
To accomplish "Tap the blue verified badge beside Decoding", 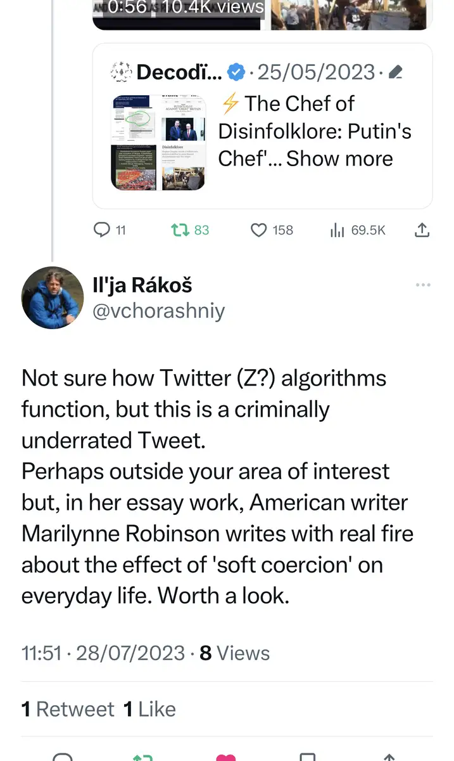I will pos(237,72).
